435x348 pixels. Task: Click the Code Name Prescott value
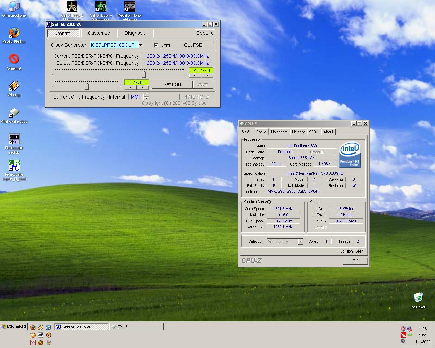[x=285, y=152]
